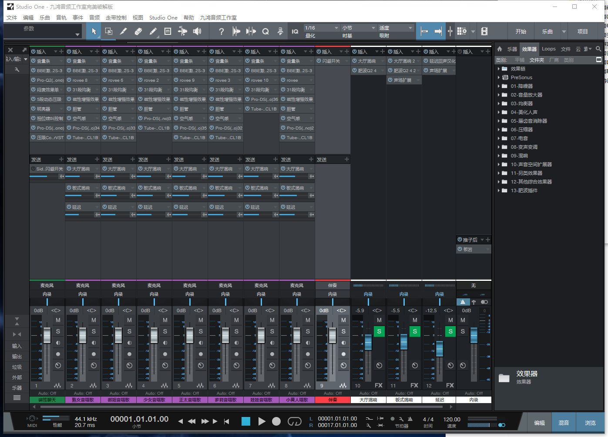608x437 pixels.
Task: Select the Arrow tool in the toolbar
Action: (x=94, y=31)
